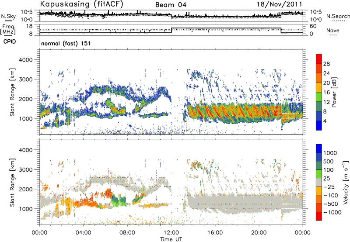
Task: Click the red-streaked backscatter band in power panel
Action: coord(234,112)
